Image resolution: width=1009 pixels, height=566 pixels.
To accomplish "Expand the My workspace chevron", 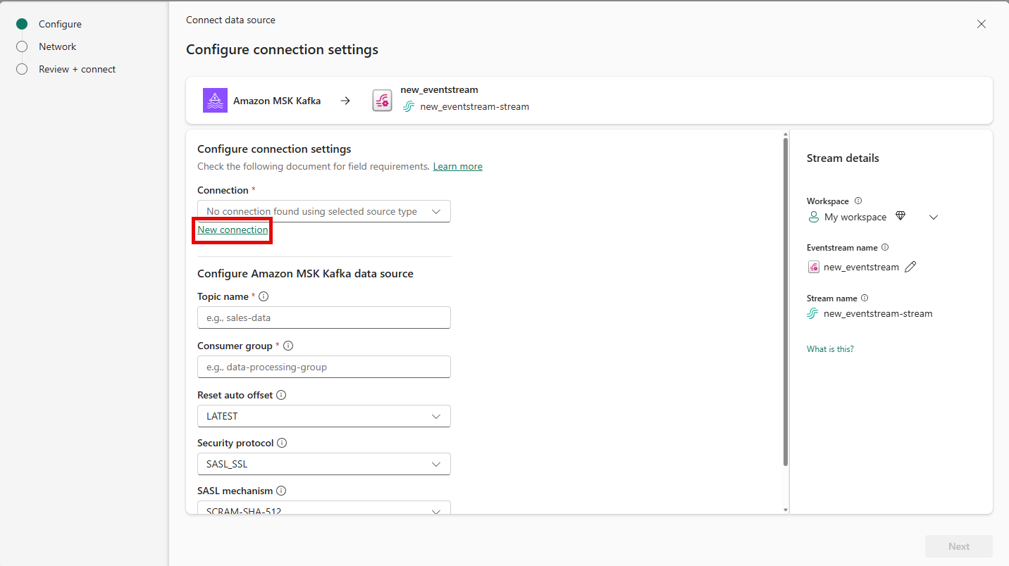I will pos(934,217).
